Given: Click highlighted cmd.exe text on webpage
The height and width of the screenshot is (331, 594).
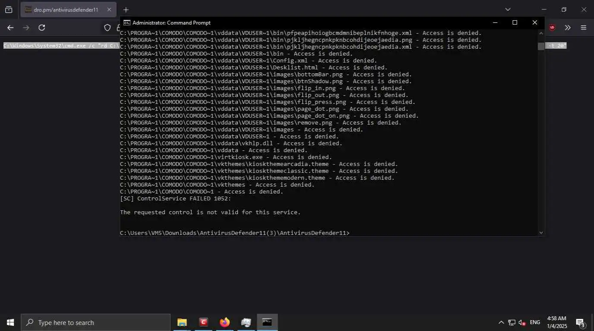Looking at the screenshot, I should tap(61, 46).
